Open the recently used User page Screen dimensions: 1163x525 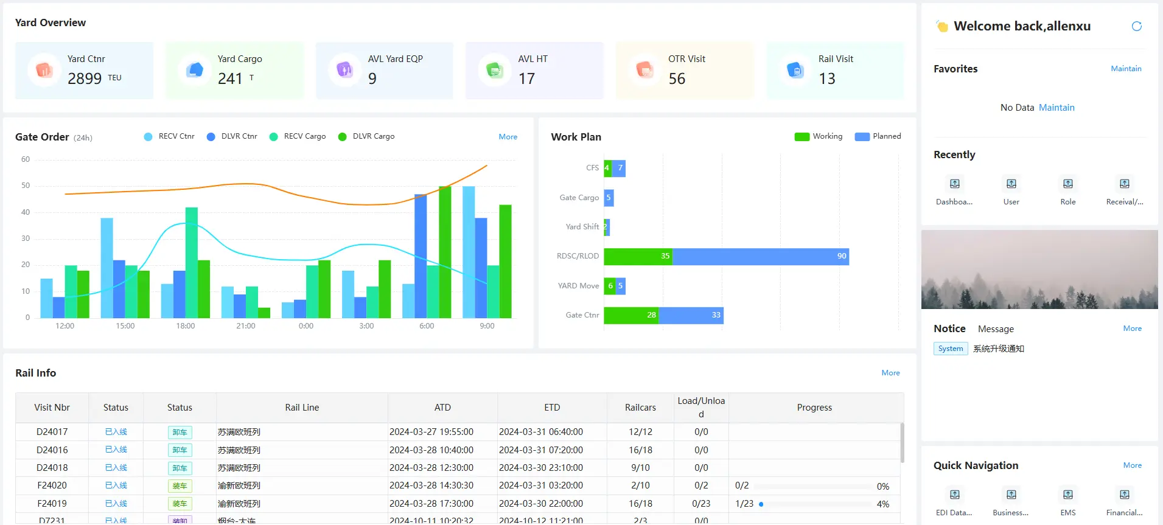1011,190
